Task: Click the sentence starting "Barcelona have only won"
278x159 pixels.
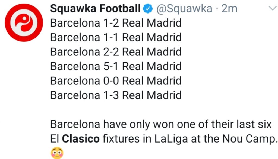Action: (x=161, y=125)
